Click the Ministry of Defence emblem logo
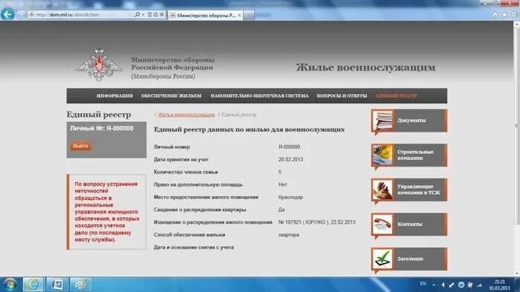This screenshot has height=292, width=520. click(x=99, y=65)
